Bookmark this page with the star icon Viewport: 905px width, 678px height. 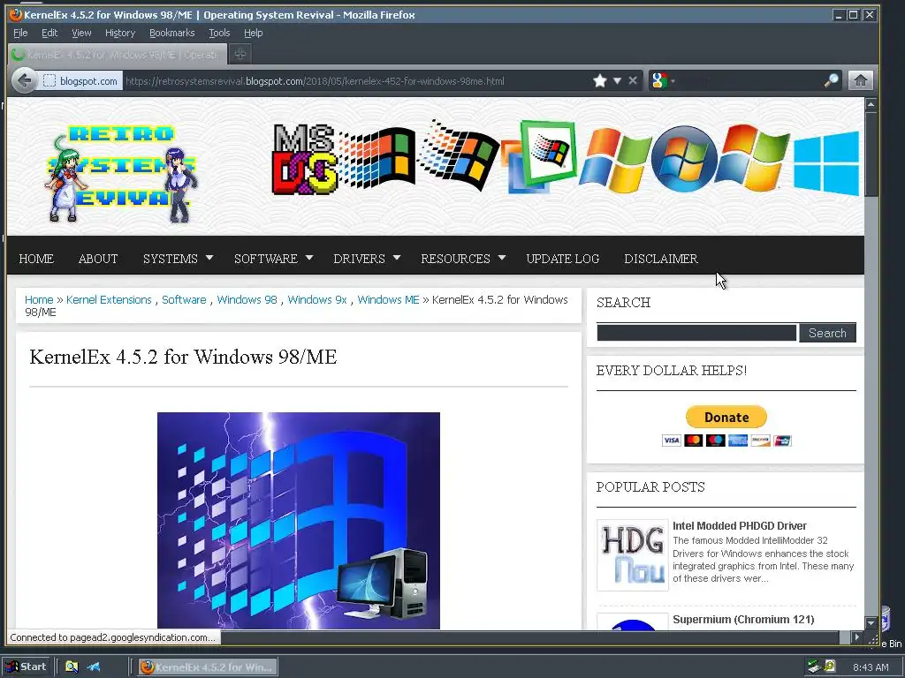[600, 80]
